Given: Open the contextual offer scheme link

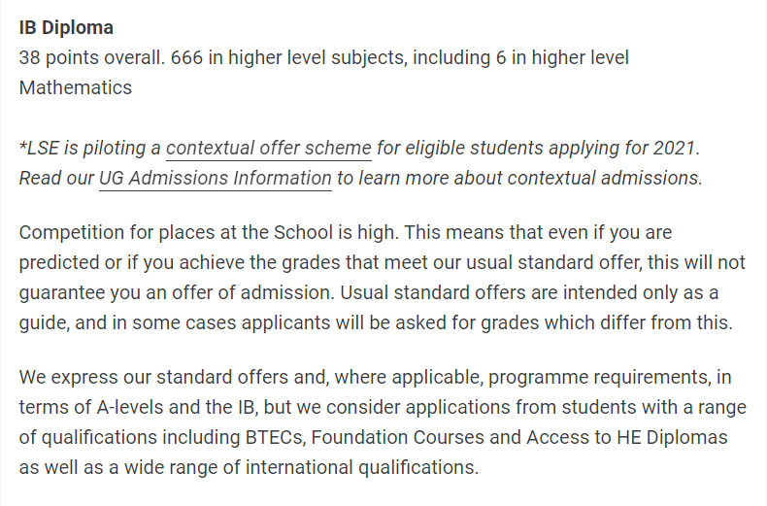Looking at the screenshot, I should point(269,148).
